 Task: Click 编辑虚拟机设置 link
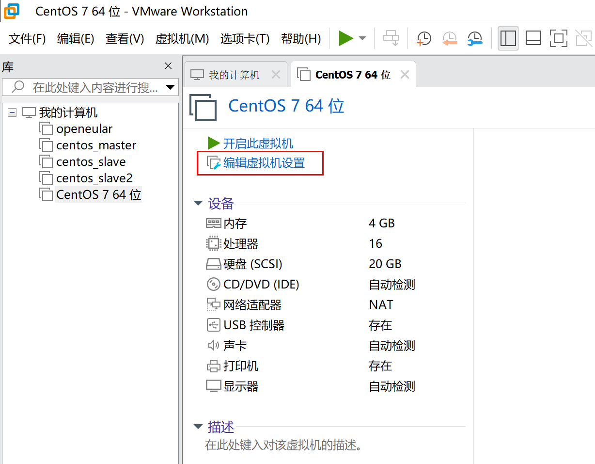pos(264,163)
